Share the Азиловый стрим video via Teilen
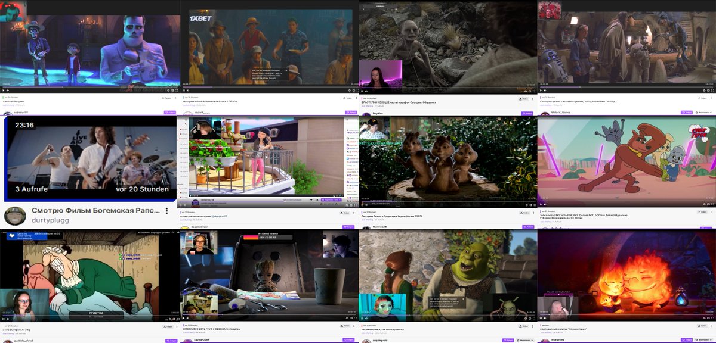This screenshot has width=716, height=343. (x=166, y=98)
